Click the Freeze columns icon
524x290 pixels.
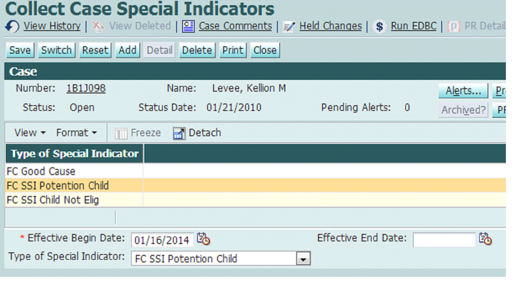[x=121, y=133]
